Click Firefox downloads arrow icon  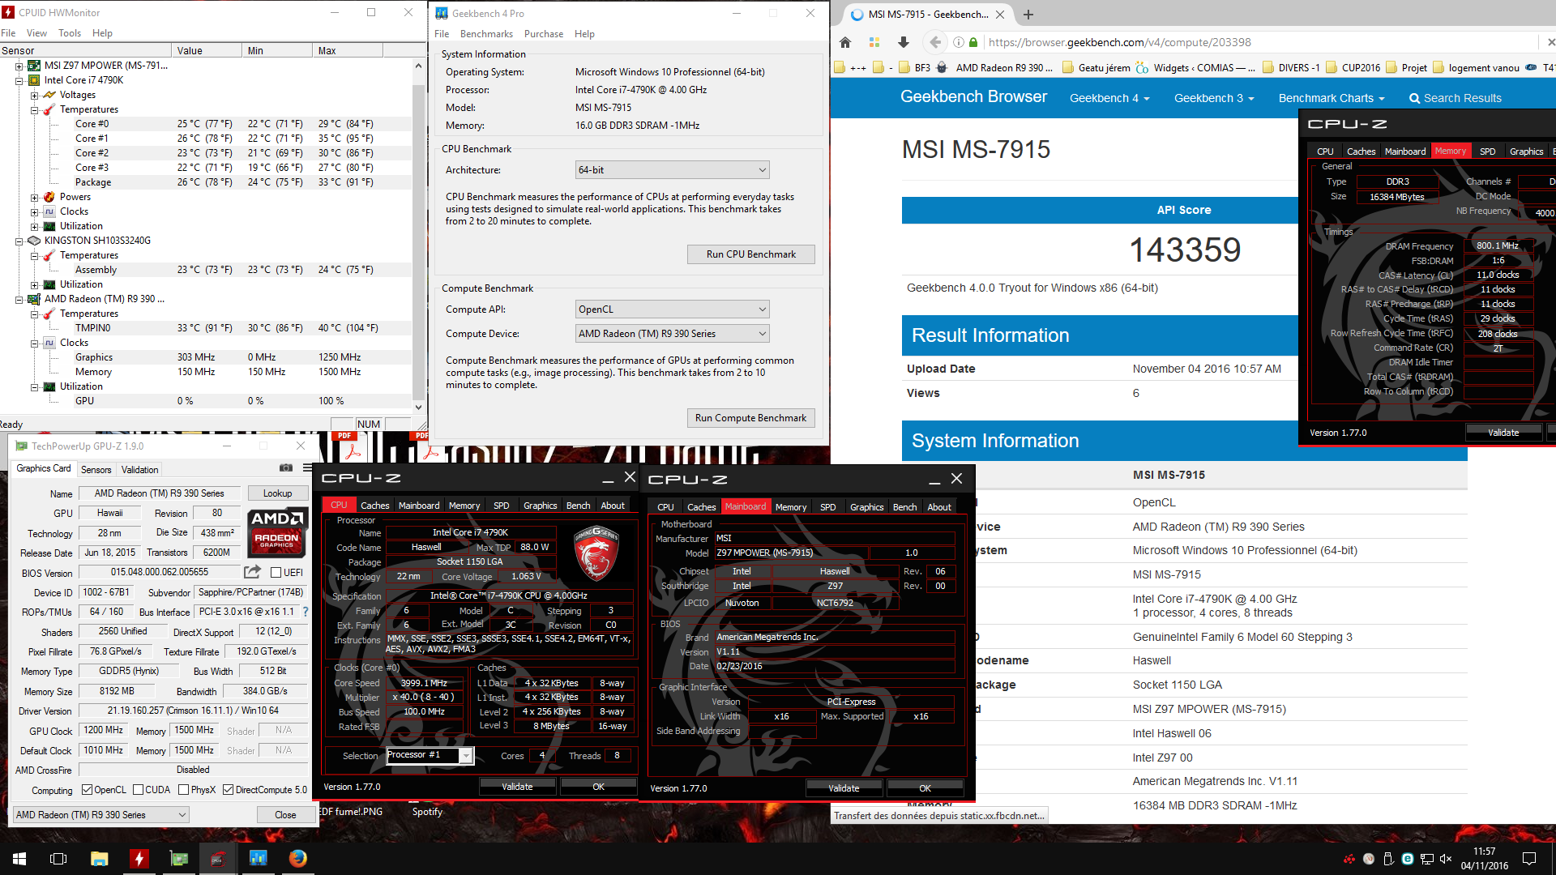point(904,42)
